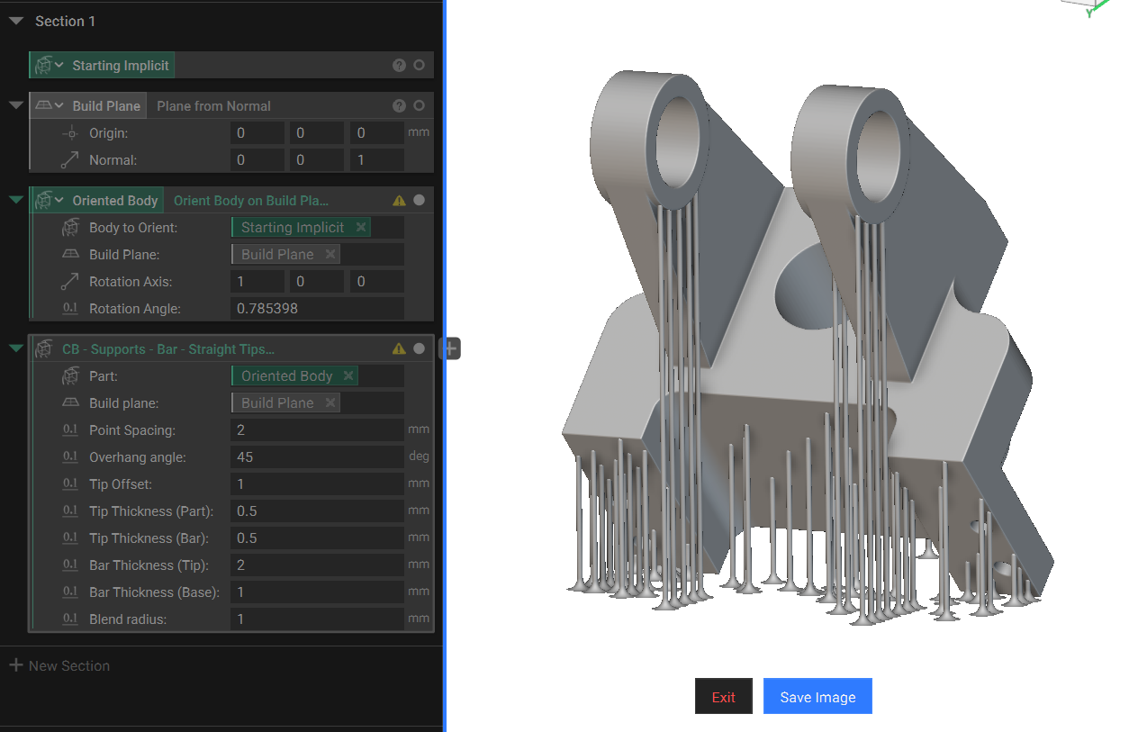Edit Tip Thickness (Bar) value field
1138x732 pixels.
(317, 538)
